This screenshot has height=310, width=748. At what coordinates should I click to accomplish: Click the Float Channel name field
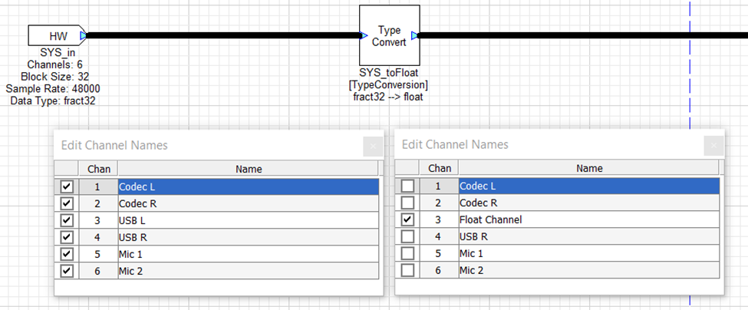tap(588, 220)
